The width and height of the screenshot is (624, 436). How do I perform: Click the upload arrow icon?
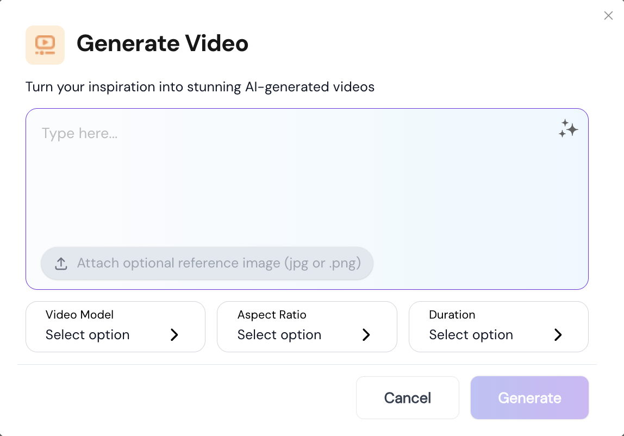coord(61,264)
